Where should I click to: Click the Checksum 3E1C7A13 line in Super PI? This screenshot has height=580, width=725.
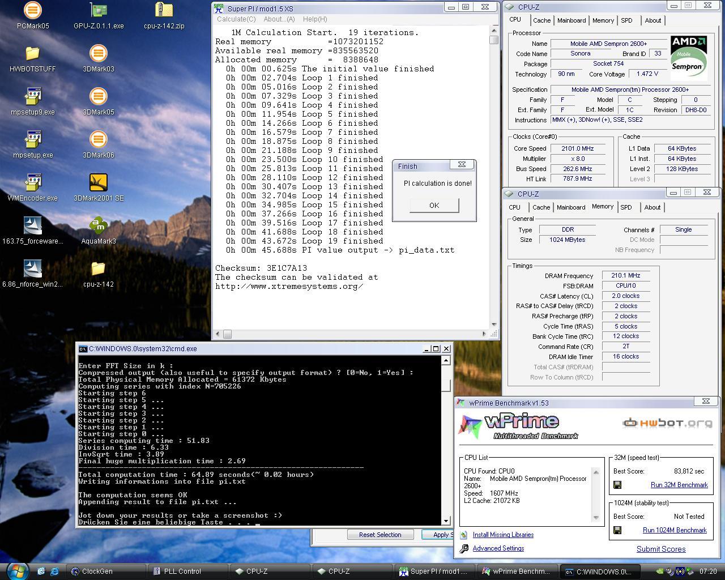(x=261, y=268)
